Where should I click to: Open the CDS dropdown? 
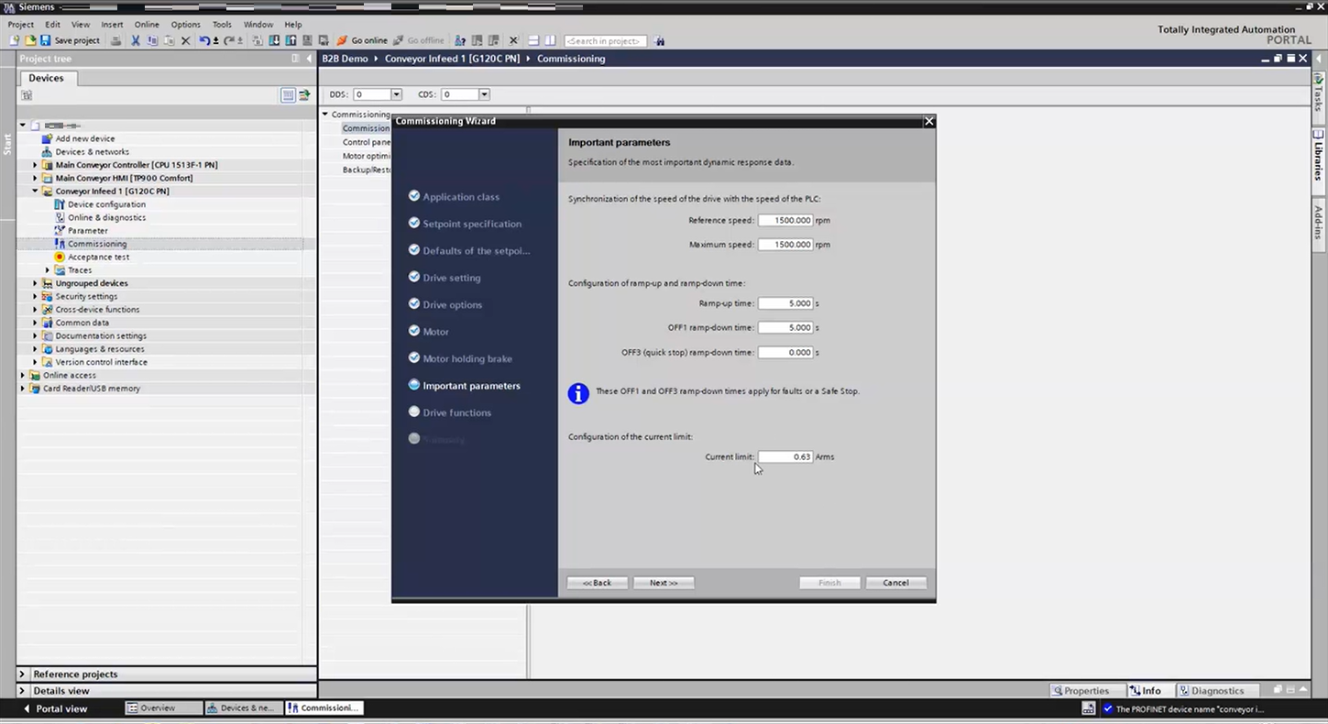[x=484, y=94]
